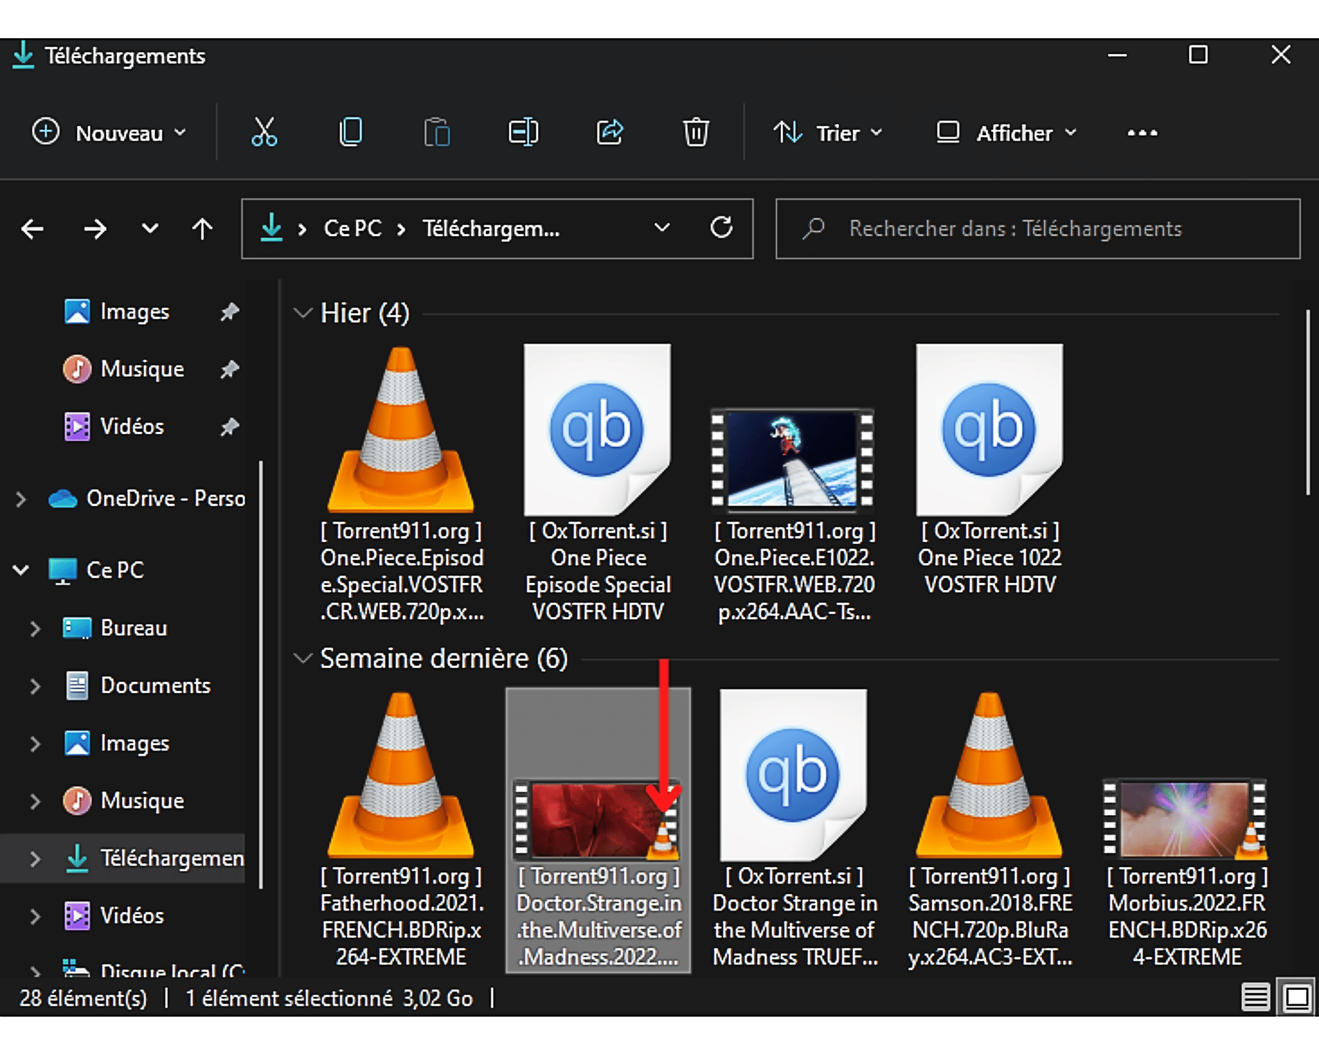This screenshot has height=1055, width=1319.
Task: Expand Vidéos under Ce PC
Action: click(x=36, y=915)
